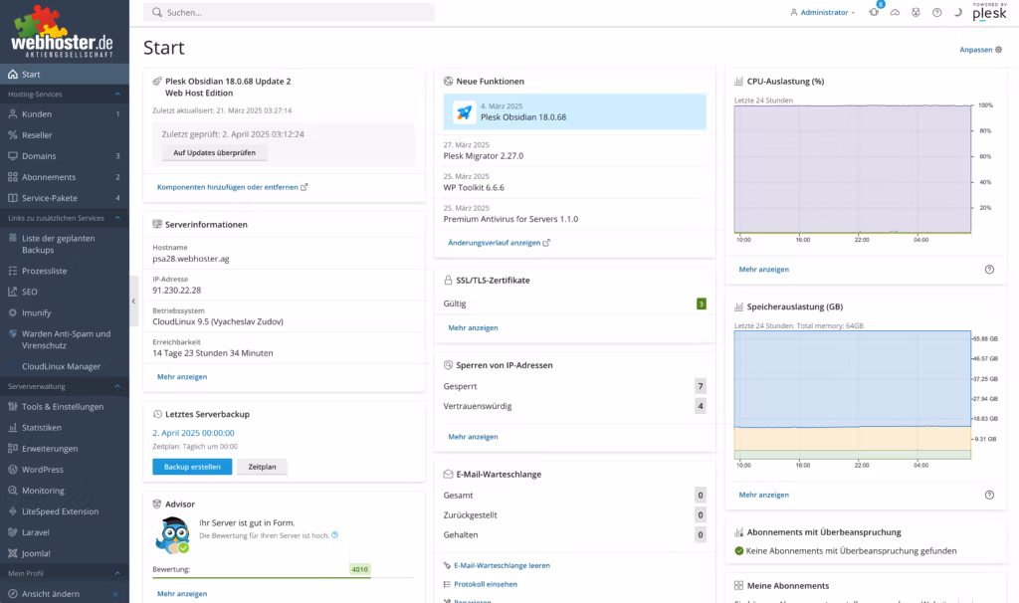Screen dimensions: 1019x603
Task: Click the Domains monitor icon
Action: pyautogui.click(x=12, y=156)
